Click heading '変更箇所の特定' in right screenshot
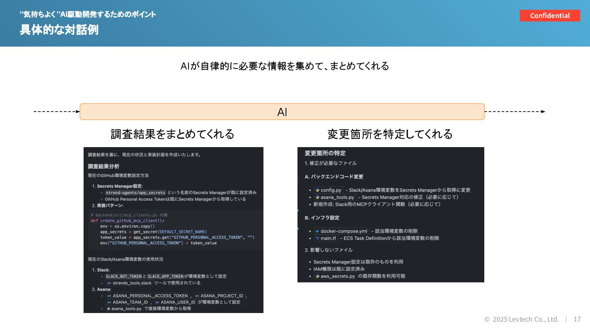The height and width of the screenshot is (331, 590). 325,153
